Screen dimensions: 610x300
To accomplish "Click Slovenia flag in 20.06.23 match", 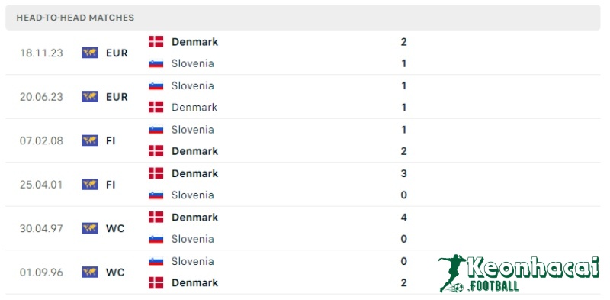I will [x=156, y=85].
